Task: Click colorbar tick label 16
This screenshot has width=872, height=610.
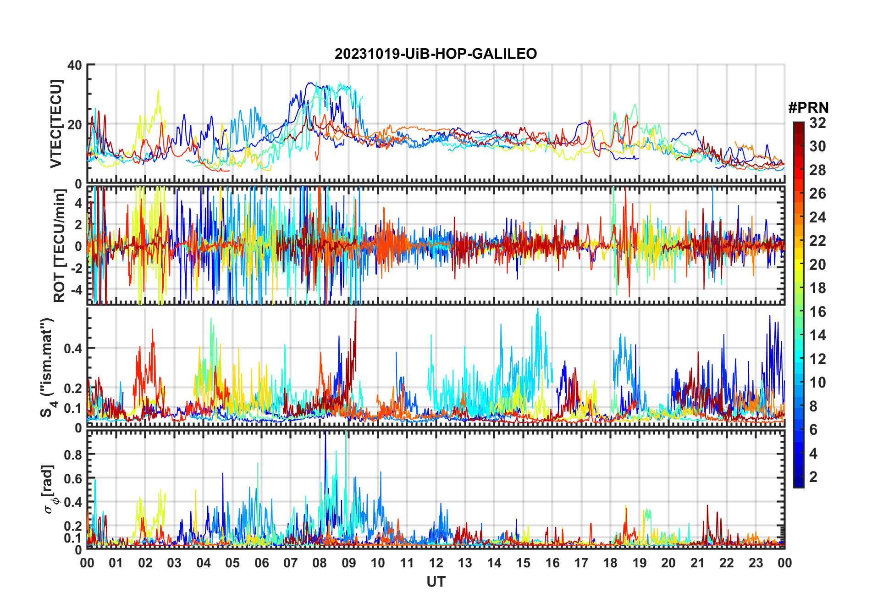Action: 818,312
